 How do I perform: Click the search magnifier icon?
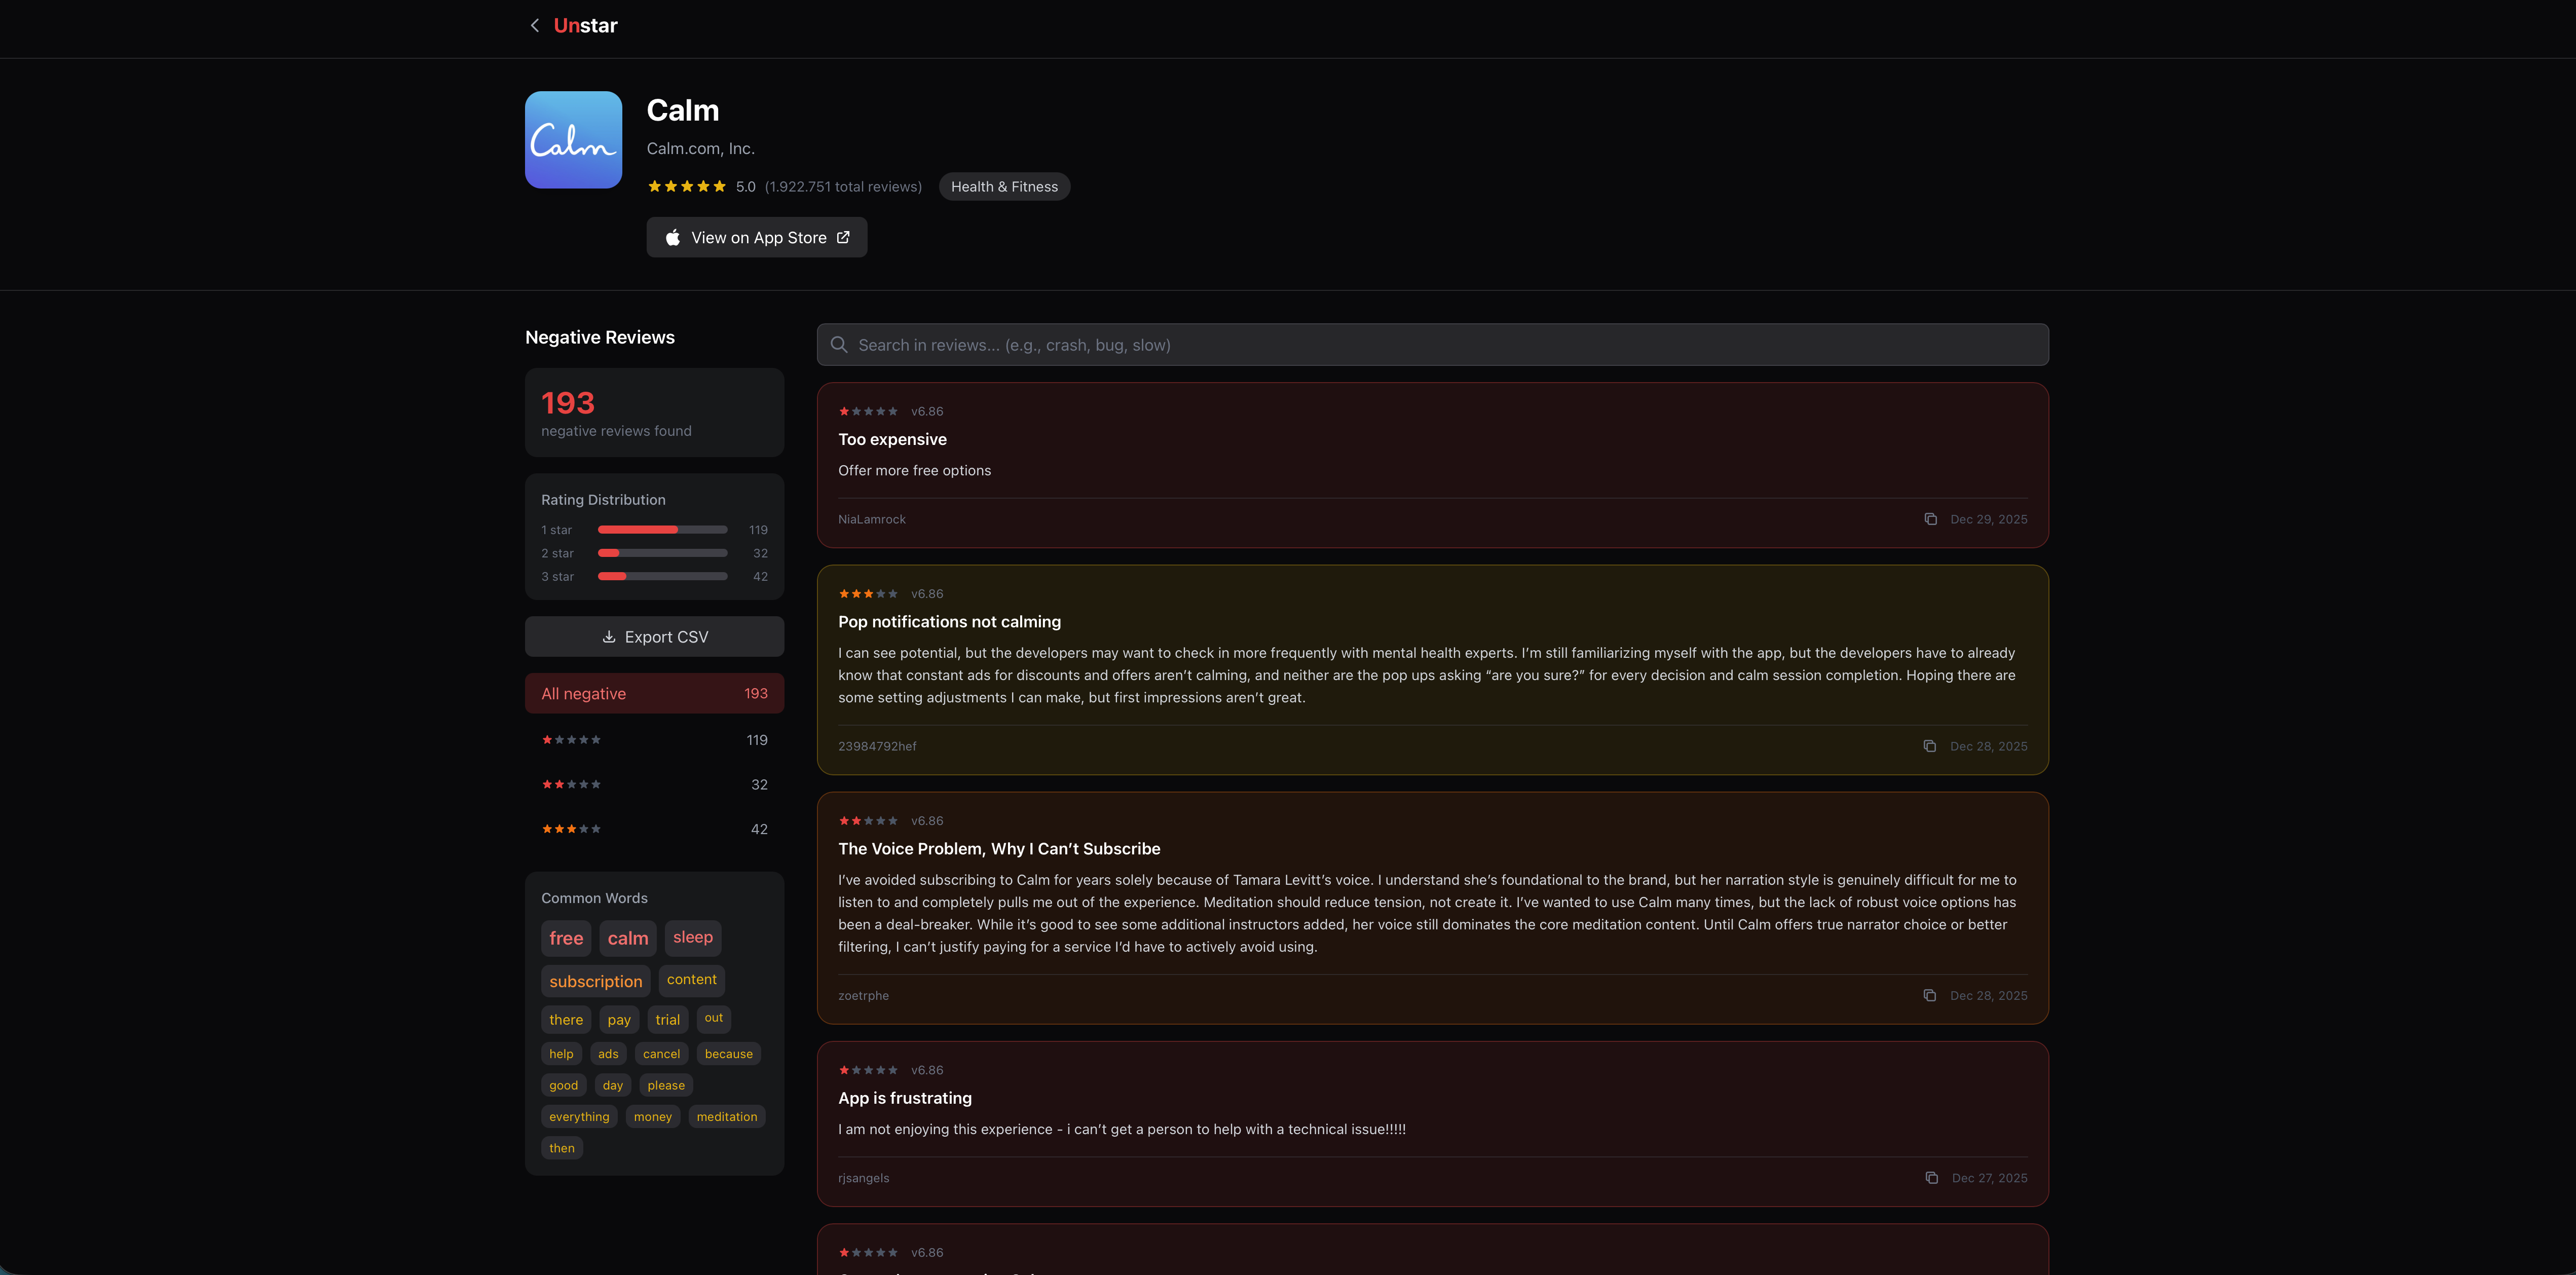(839, 344)
